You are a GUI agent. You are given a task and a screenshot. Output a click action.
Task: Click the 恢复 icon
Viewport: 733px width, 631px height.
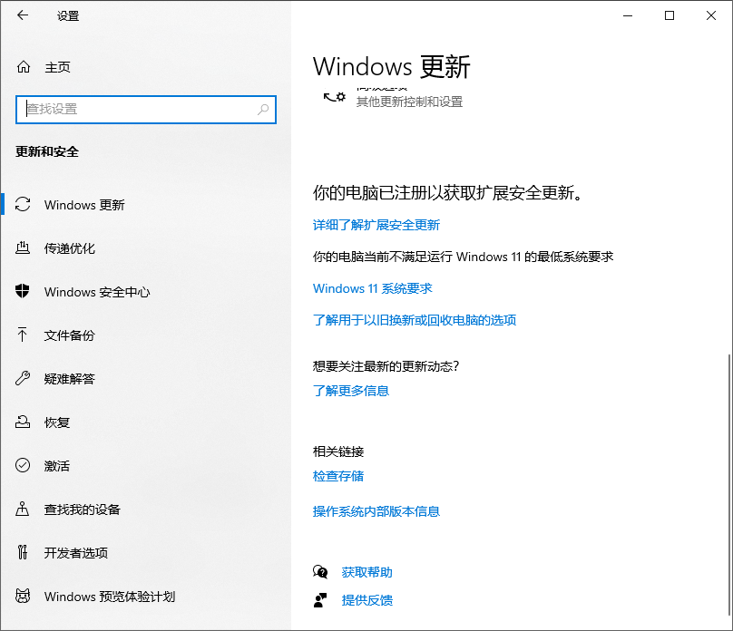click(23, 422)
